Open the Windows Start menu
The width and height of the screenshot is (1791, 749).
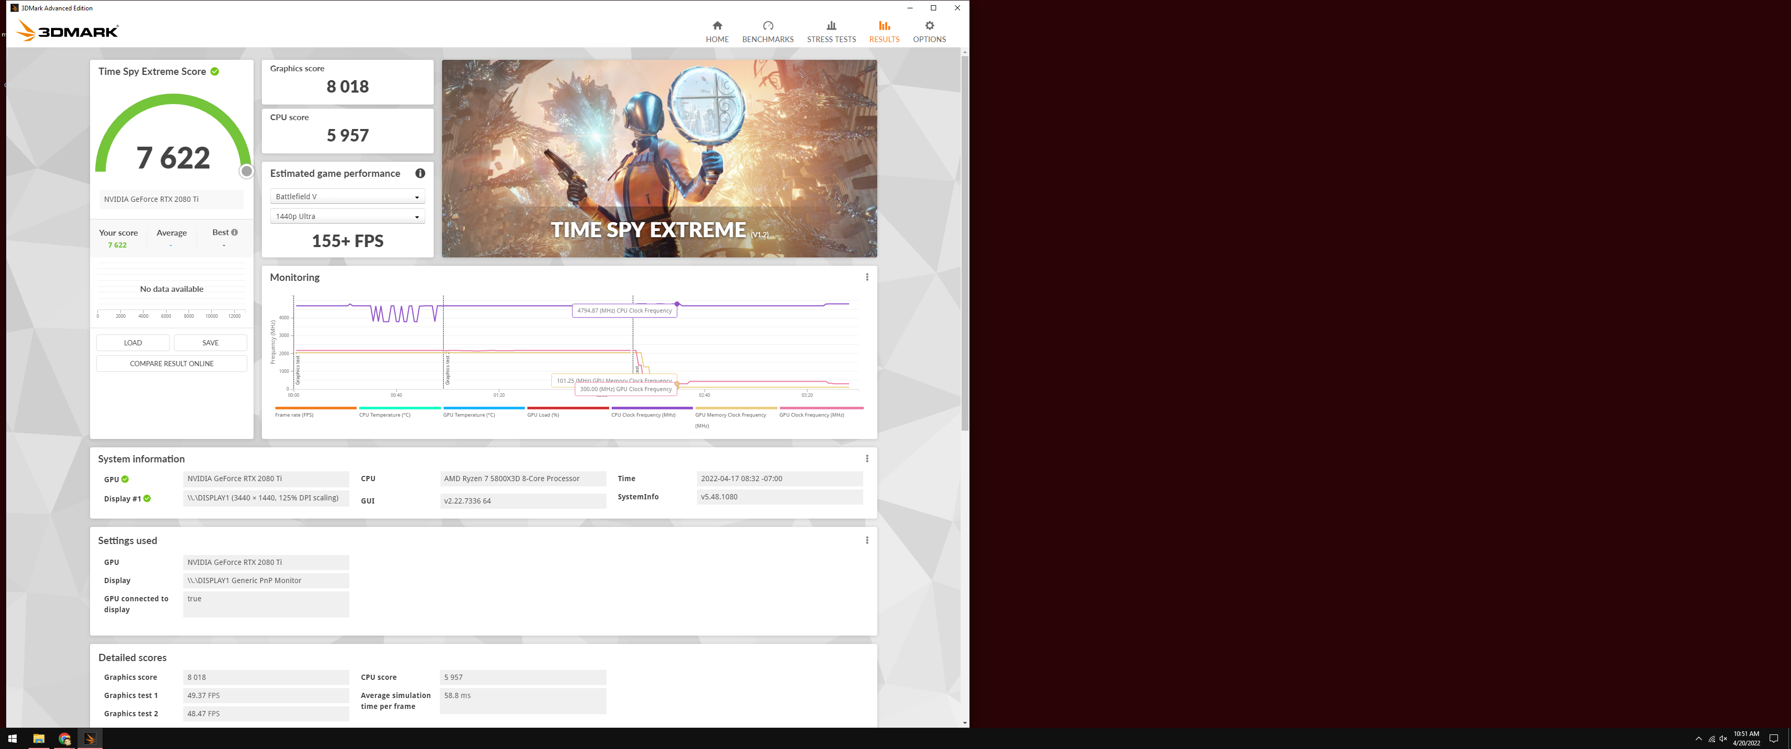pyautogui.click(x=12, y=739)
